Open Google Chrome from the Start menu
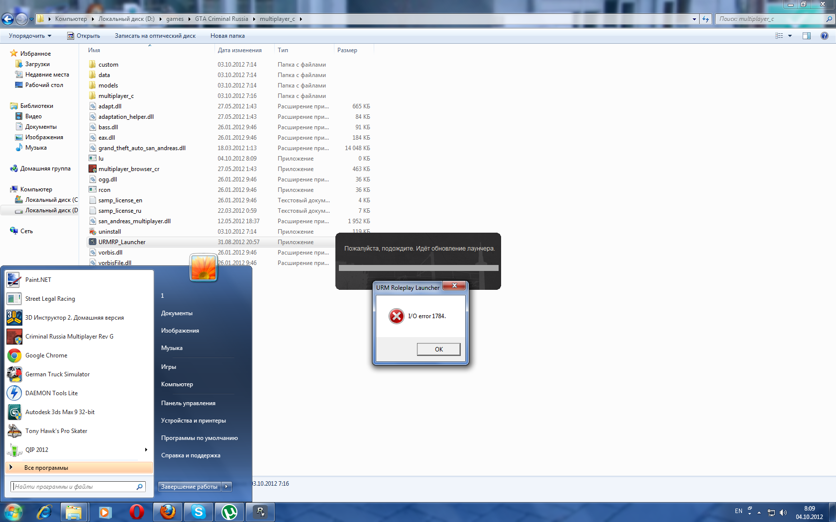Image resolution: width=836 pixels, height=522 pixels. pyautogui.click(x=79, y=355)
